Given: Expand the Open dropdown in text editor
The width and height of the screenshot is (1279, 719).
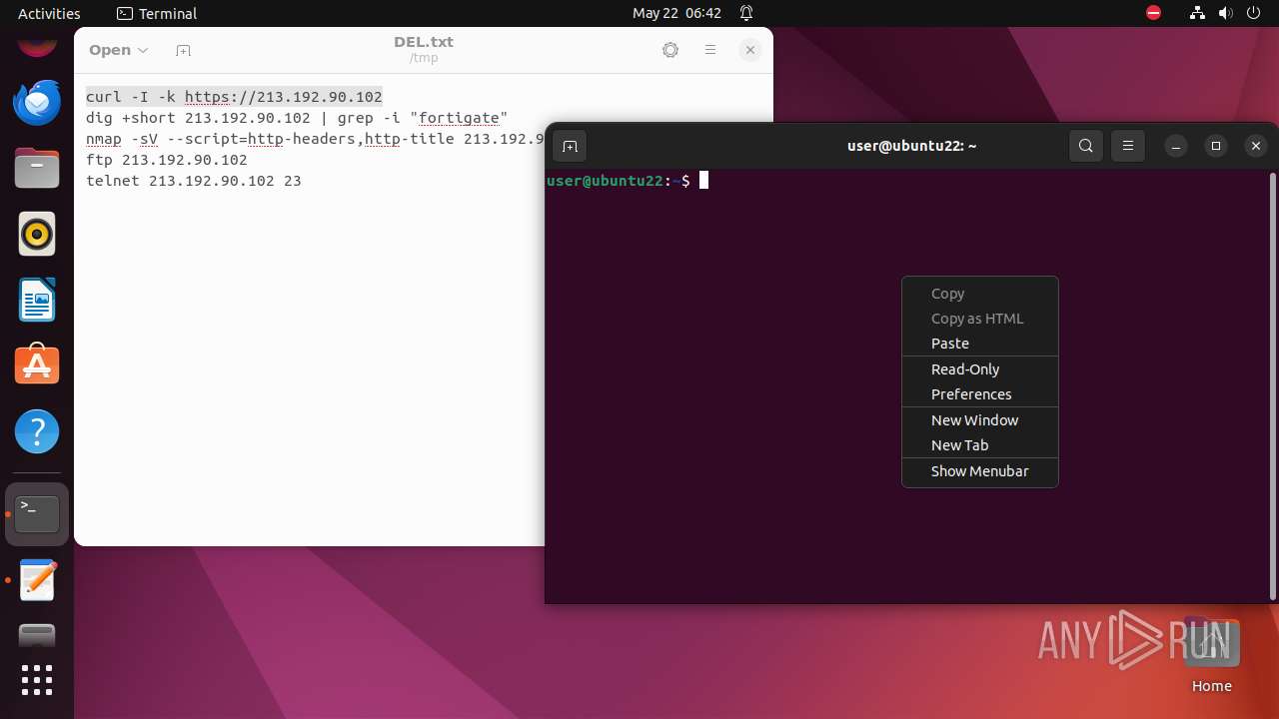Looking at the screenshot, I should (x=119, y=50).
